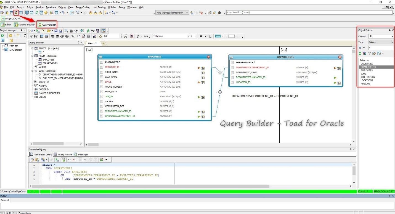Click the pin icon on Object Palette header
The height and width of the screenshot is (214, 395).
click(x=390, y=30)
